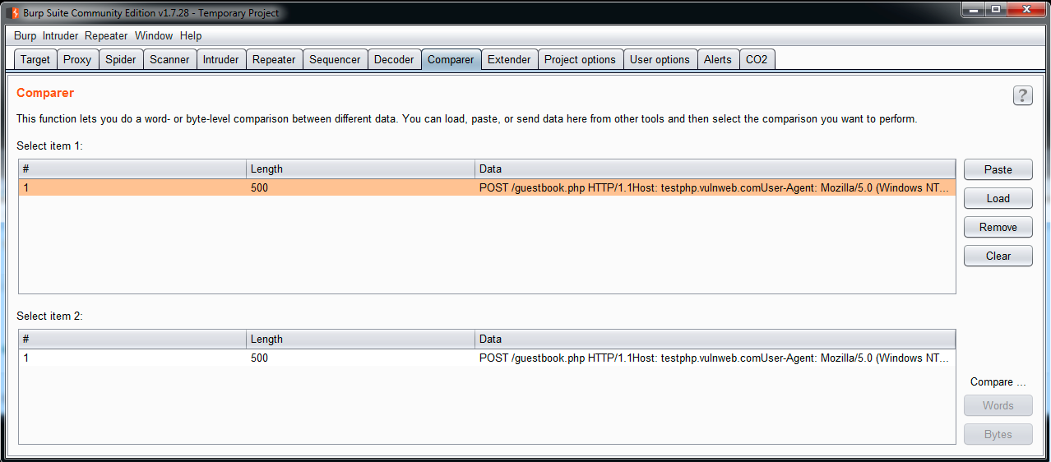Switch to the Target tab
The height and width of the screenshot is (462, 1051).
[x=35, y=59]
